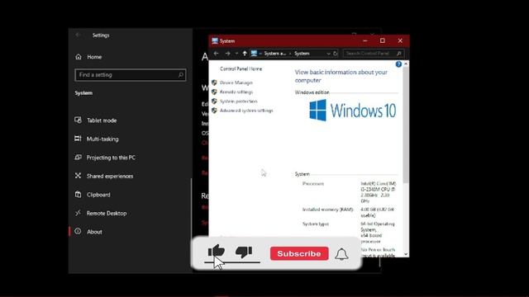529x297 pixels.
Task: Open Control Panel Home link
Action: (x=241, y=68)
